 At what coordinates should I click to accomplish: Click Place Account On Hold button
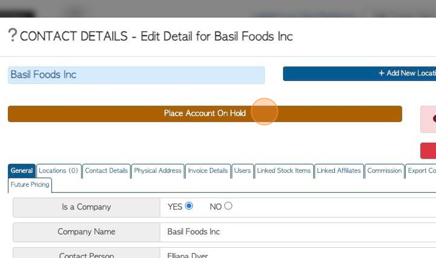click(205, 114)
